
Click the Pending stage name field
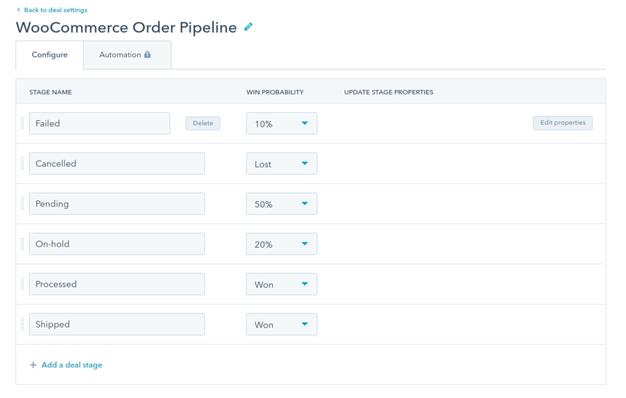tap(117, 204)
